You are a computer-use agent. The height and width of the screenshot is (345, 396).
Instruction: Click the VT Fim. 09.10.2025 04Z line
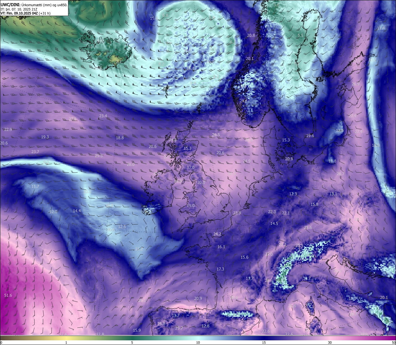[x=25, y=13]
